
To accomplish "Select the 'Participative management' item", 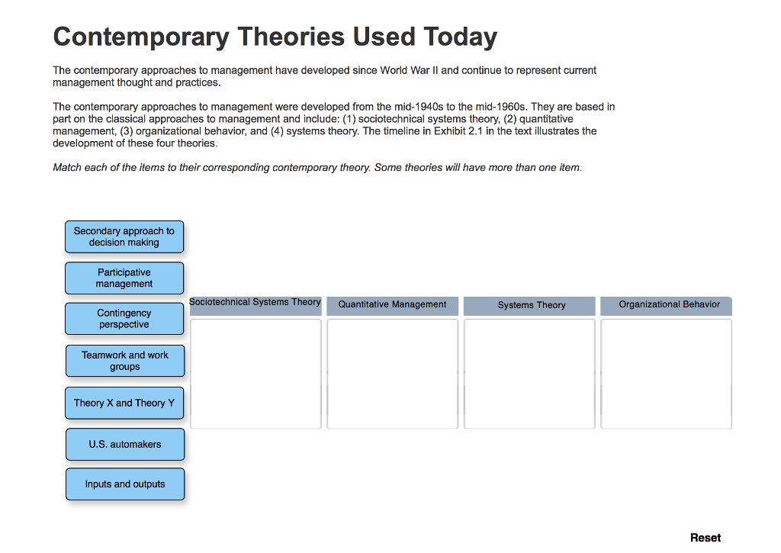I will tap(124, 278).
